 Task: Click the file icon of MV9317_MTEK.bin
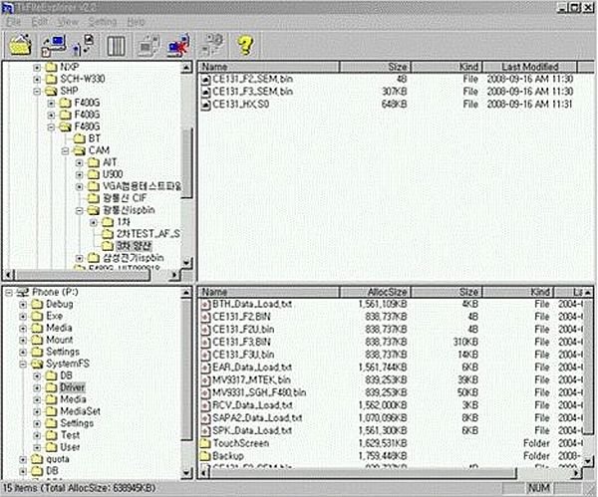[206, 380]
